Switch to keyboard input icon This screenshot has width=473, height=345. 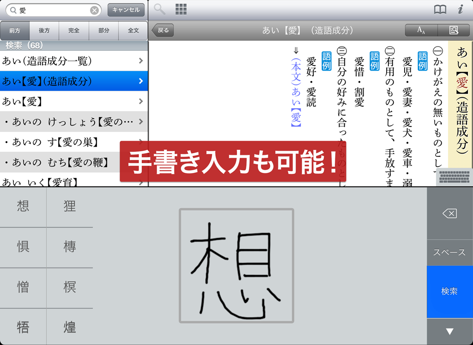[454, 177]
